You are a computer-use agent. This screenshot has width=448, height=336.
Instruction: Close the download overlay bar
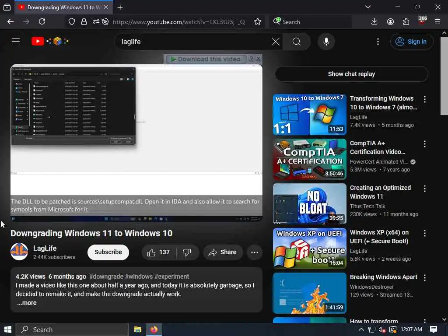(x=258, y=59)
